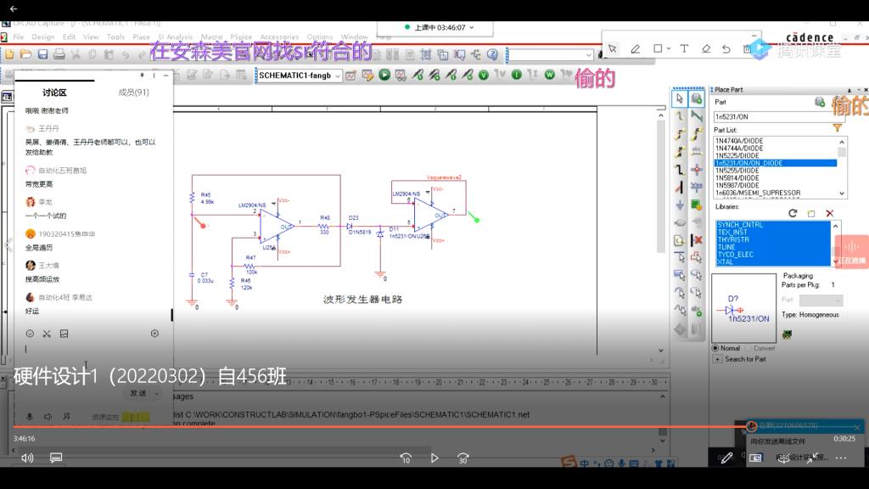The width and height of the screenshot is (869, 489).
Task: Choose the Select arrow tool in OrCAD palette
Action: (680, 98)
